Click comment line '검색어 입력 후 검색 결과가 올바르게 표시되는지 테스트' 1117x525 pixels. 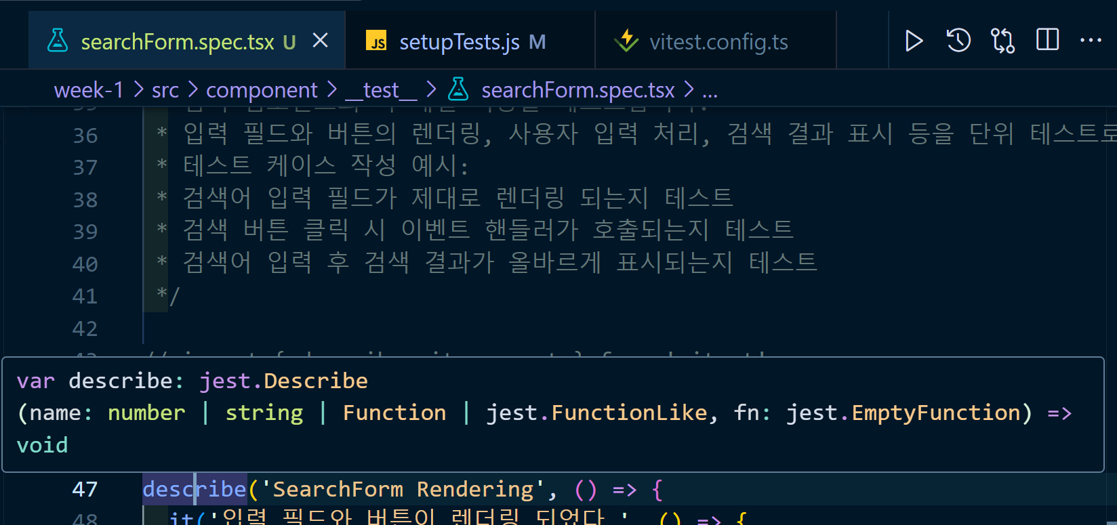[x=500, y=262]
